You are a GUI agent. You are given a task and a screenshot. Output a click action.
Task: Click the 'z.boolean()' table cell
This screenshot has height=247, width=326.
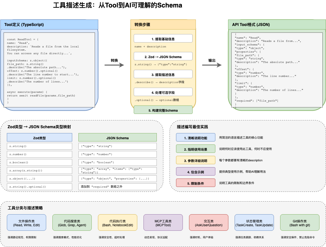tap(39, 162)
